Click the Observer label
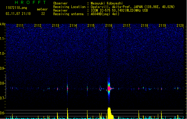This screenshot has height=119, width=187. 60,3
